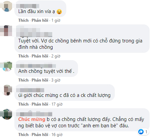Screen dimensions: 160x137
Task: Click Phản hồi under the last 'Chúc mừng' comment
Action: pos(40,135)
